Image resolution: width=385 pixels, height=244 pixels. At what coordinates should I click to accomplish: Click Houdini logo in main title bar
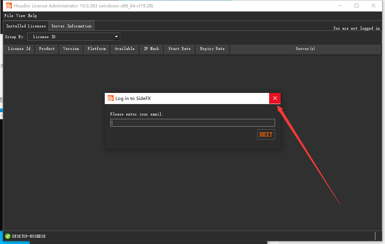[8, 6]
